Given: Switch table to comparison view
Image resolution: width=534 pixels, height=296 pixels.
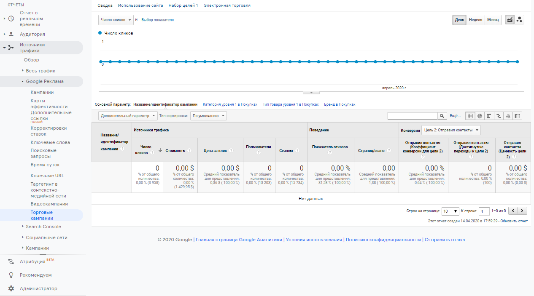Looking at the screenshot, I should [499, 116].
